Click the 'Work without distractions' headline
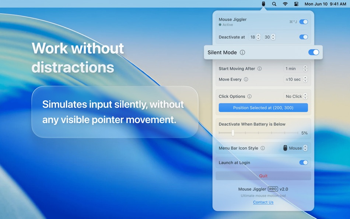 click(77, 58)
